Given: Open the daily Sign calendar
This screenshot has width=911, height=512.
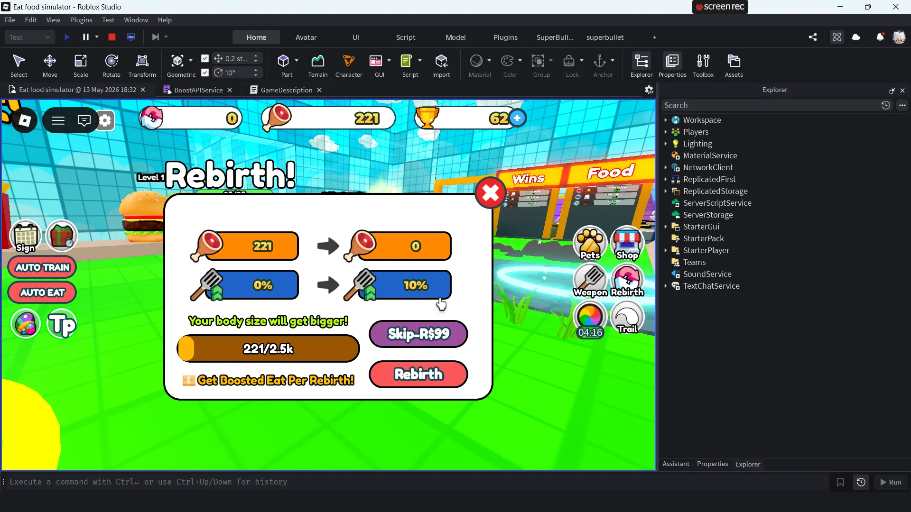Looking at the screenshot, I should tap(26, 236).
